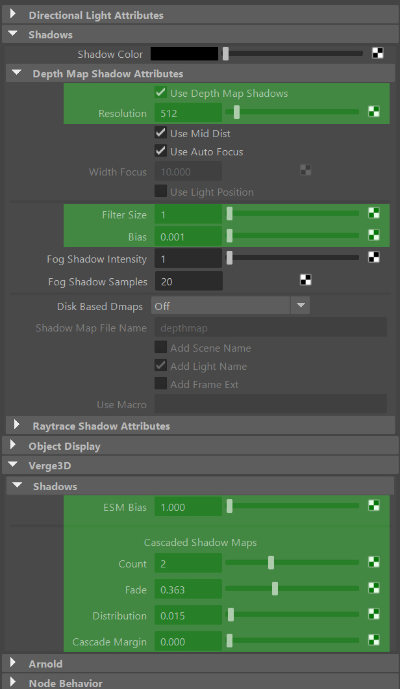Click map button beside Bias slider
Viewport: 400px width, 689px height.
373,235
